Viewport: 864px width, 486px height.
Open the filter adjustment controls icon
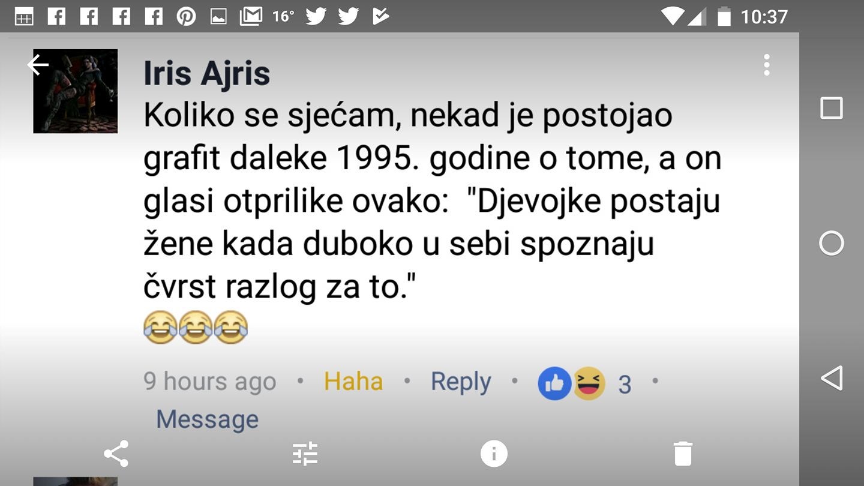pyautogui.click(x=305, y=454)
